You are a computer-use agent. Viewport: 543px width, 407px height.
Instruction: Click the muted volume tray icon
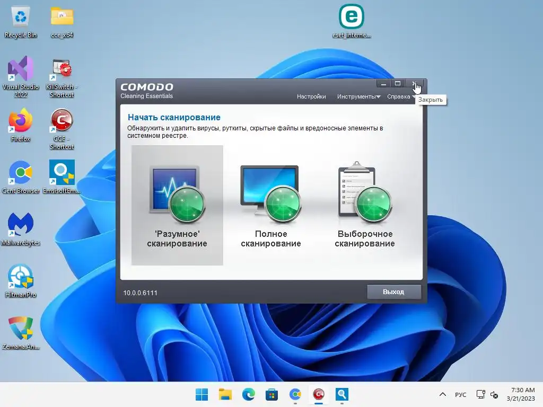tap(494, 394)
